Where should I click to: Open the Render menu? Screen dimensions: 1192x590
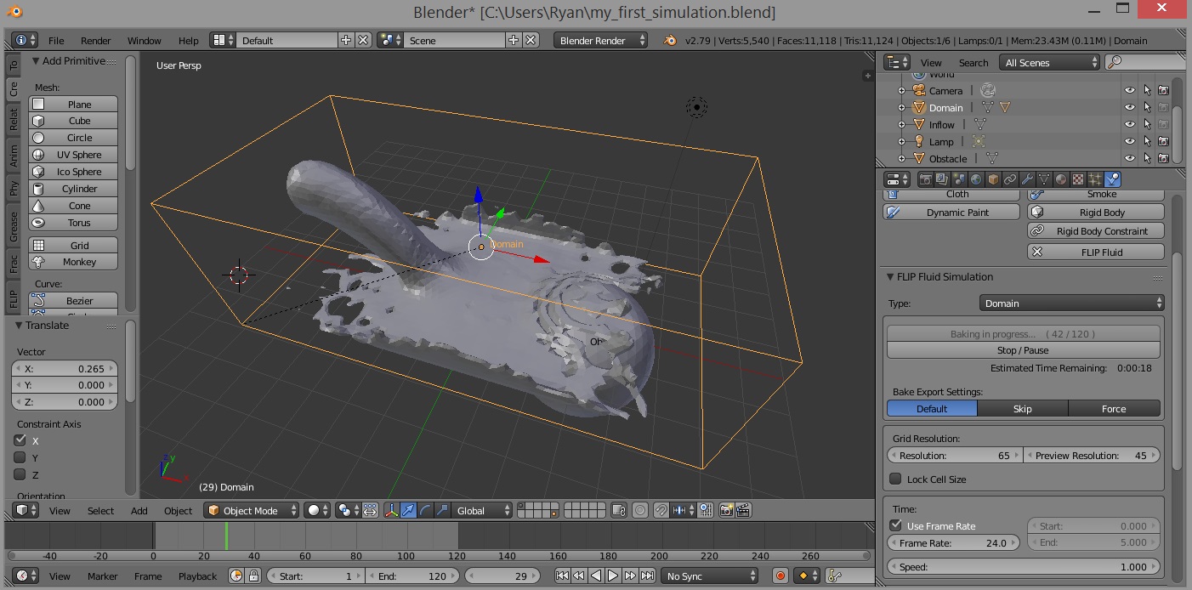(95, 40)
